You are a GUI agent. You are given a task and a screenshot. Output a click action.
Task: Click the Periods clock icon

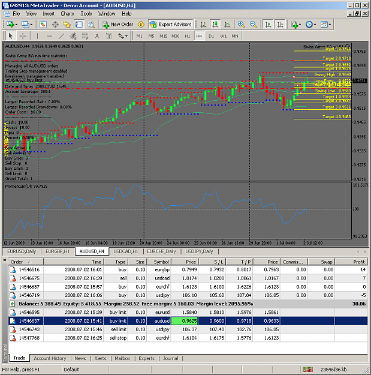[x=309, y=25]
